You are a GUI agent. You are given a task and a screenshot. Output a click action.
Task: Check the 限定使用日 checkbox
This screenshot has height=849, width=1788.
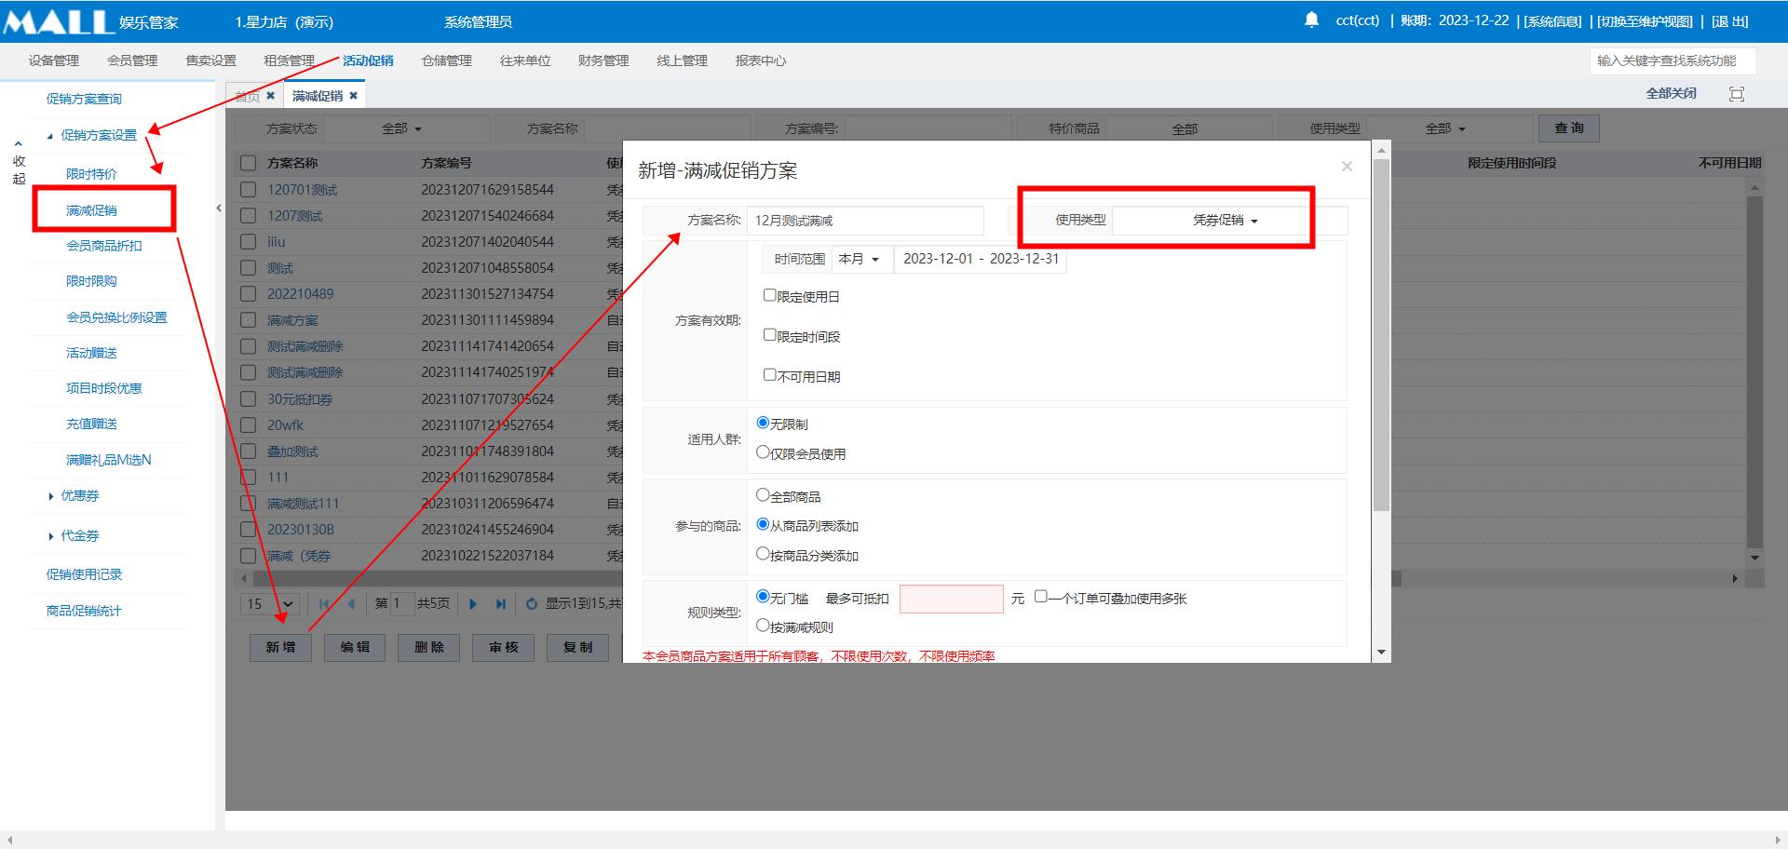pyautogui.click(x=769, y=295)
